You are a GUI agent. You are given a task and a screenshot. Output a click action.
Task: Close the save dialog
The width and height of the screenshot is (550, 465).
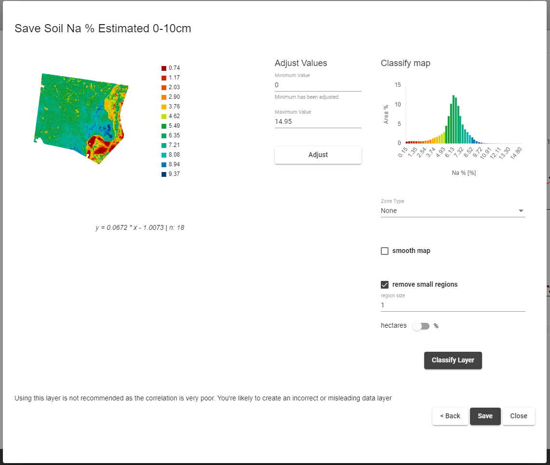tap(519, 416)
